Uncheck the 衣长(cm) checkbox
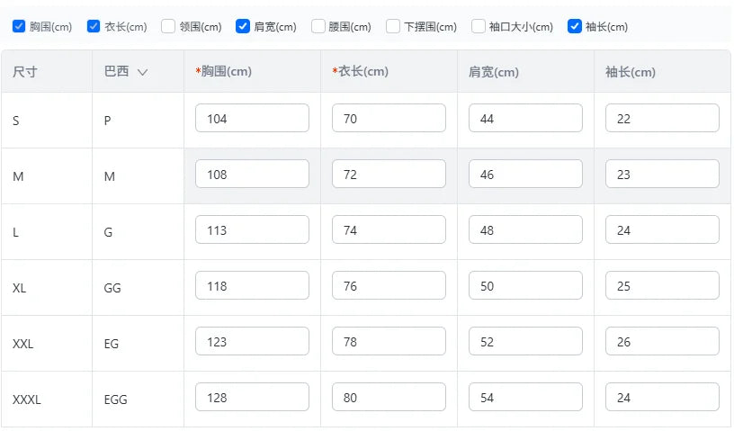The image size is (734, 431). point(94,27)
